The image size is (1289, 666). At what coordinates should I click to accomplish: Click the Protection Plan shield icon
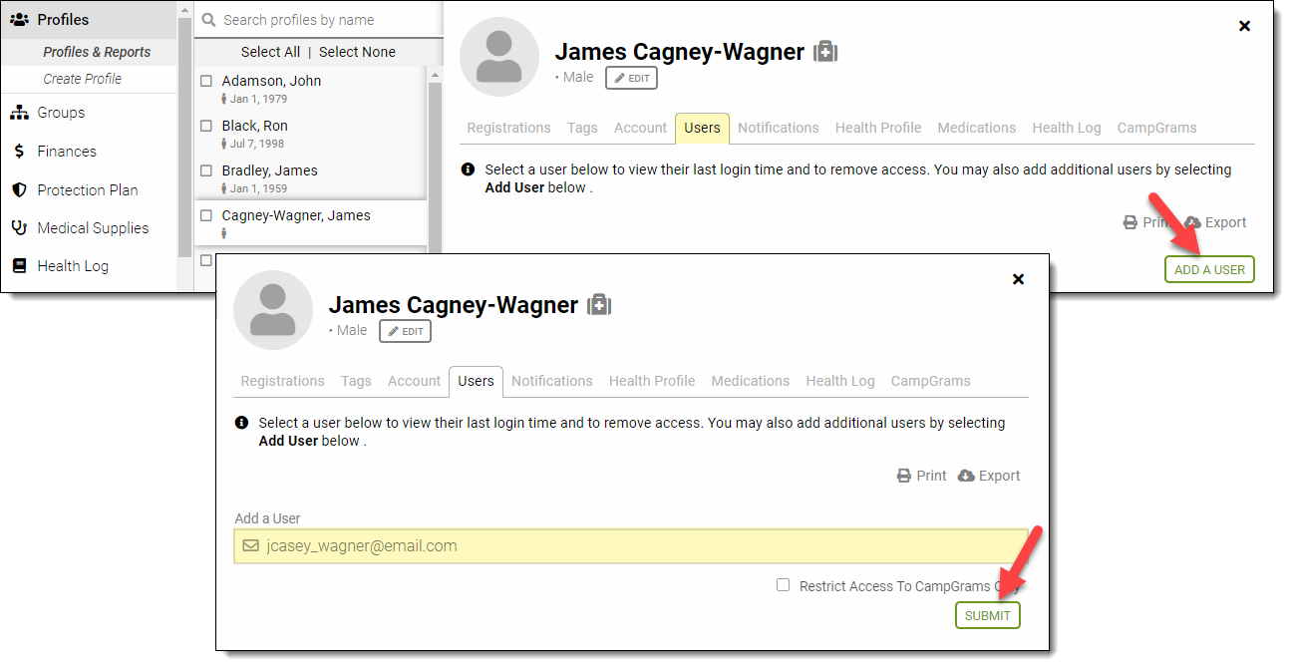pyautogui.click(x=19, y=190)
